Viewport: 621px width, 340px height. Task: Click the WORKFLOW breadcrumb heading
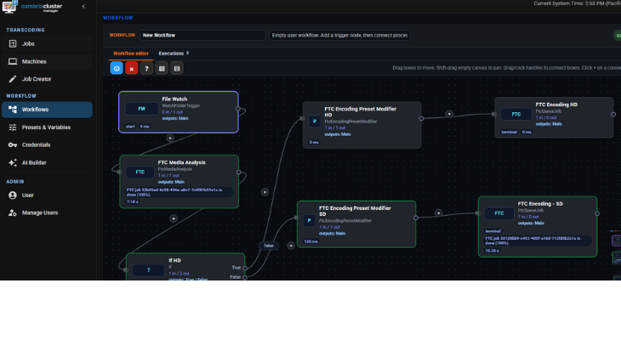tap(118, 18)
